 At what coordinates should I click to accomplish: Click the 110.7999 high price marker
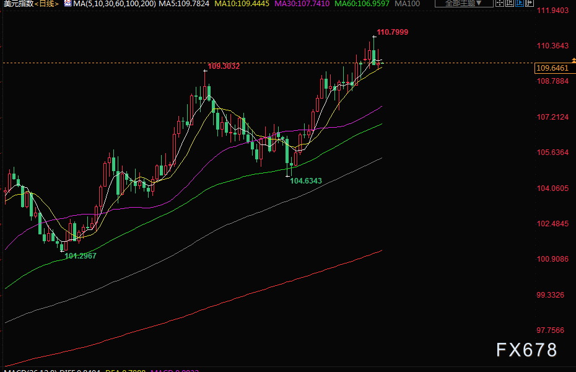(x=393, y=32)
